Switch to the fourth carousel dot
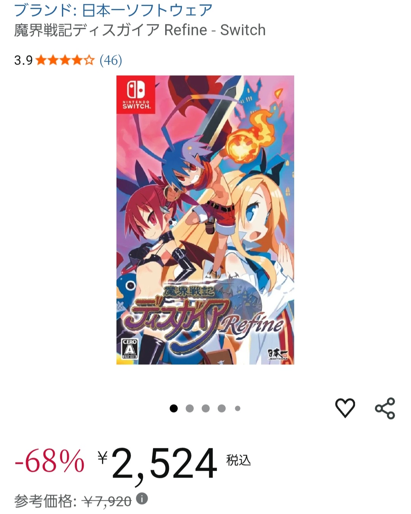This screenshot has width=411, height=514. (221, 408)
